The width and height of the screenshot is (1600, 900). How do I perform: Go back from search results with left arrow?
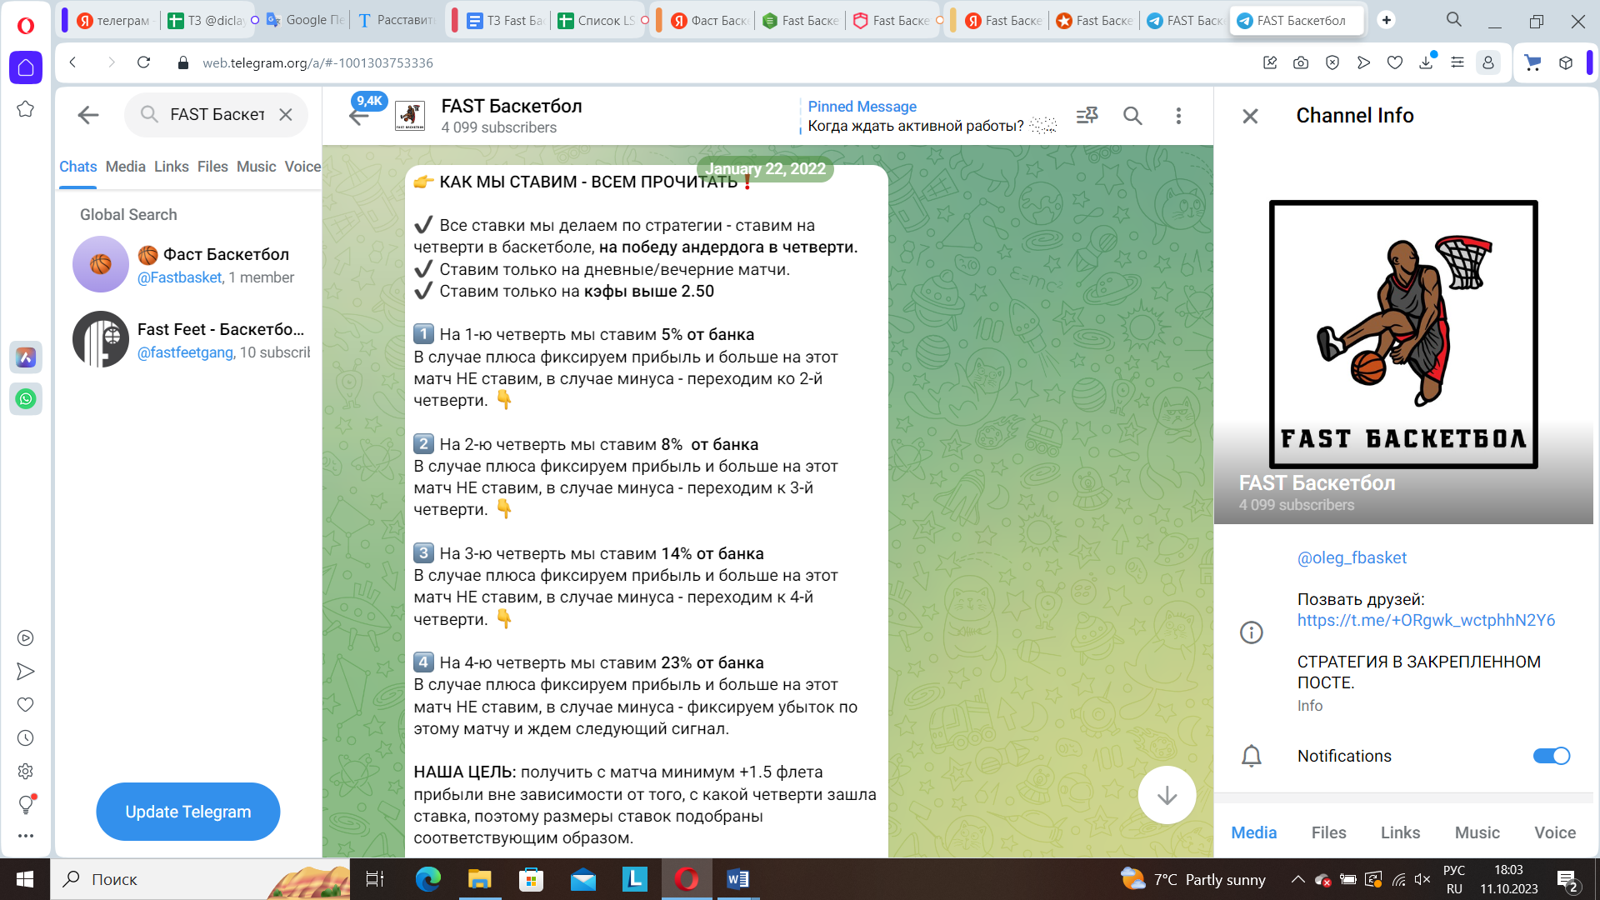point(88,115)
